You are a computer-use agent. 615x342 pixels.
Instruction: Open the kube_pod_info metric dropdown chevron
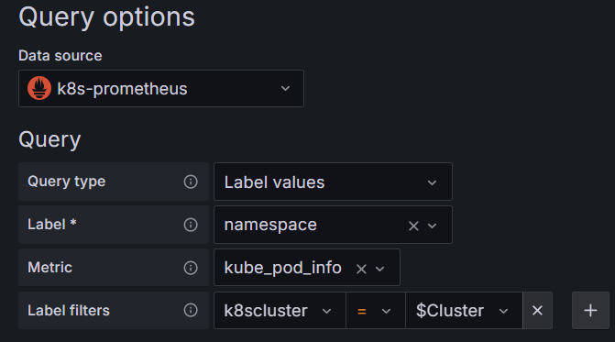[379, 269]
